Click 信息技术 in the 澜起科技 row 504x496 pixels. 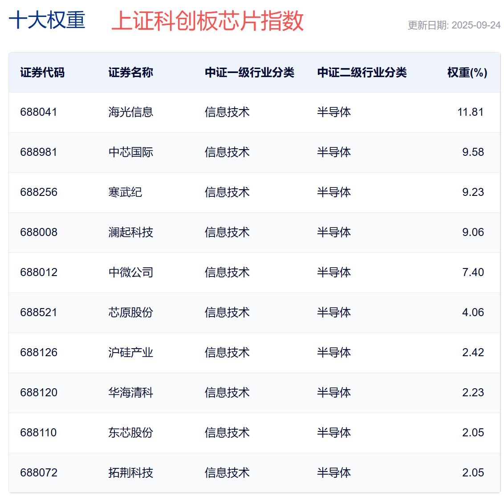(227, 232)
